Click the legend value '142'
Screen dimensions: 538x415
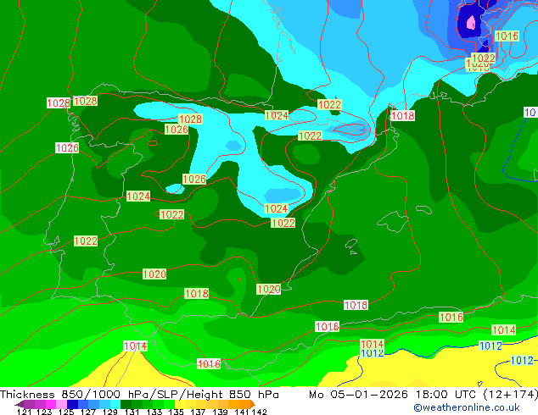point(260,412)
